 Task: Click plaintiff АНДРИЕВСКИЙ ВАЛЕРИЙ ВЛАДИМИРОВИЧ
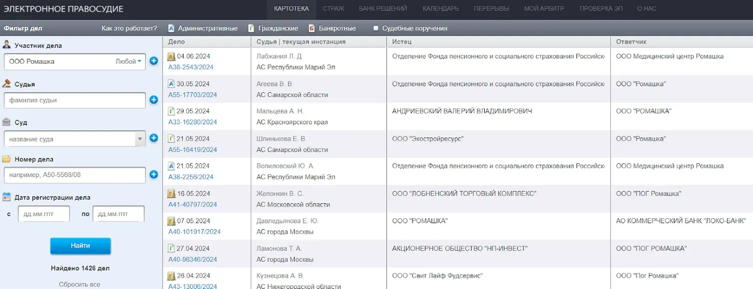462,111
